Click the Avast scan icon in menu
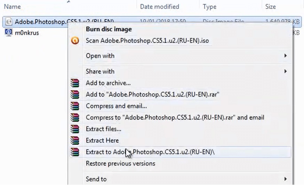The image size is (304, 185). point(75,40)
